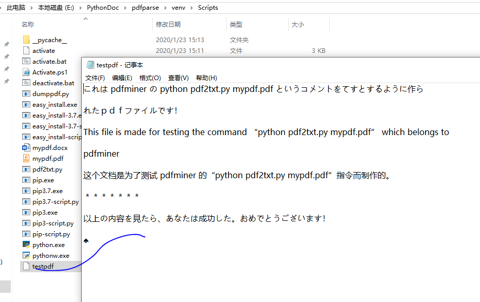Go to 本地磁盘 (E:) in breadcrumb
This screenshot has height=302, width=480.
click(x=56, y=8)
